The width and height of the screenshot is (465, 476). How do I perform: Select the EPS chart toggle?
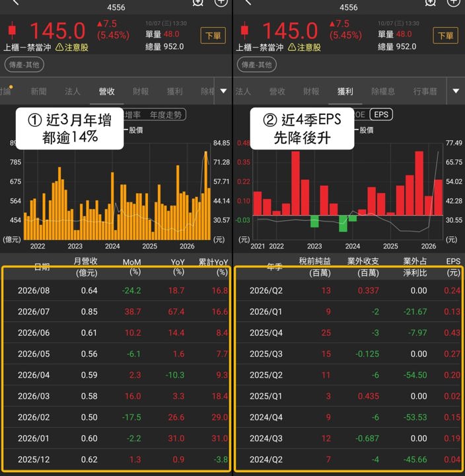tap(381, 114)
